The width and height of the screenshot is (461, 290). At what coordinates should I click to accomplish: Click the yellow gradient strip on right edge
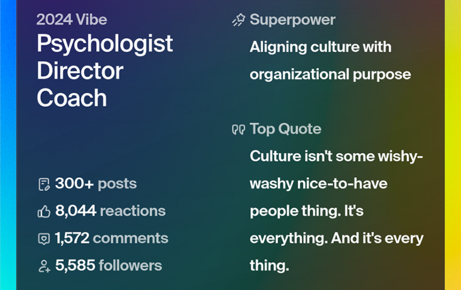point(453,144)
